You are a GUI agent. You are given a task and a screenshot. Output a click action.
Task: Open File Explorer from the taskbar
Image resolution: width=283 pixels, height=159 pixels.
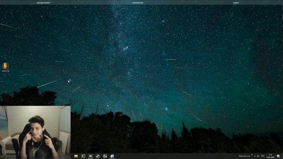point(76,156)
